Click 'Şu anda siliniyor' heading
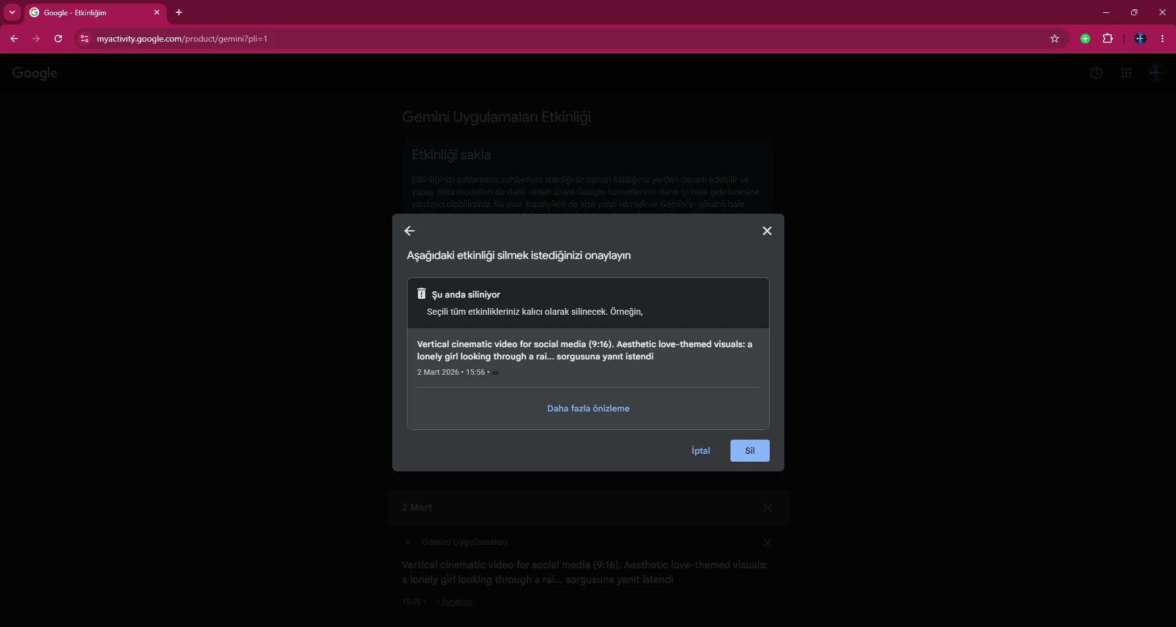Image resolution: width=1176 pixels, height=627 pixels. pos(466,295)
